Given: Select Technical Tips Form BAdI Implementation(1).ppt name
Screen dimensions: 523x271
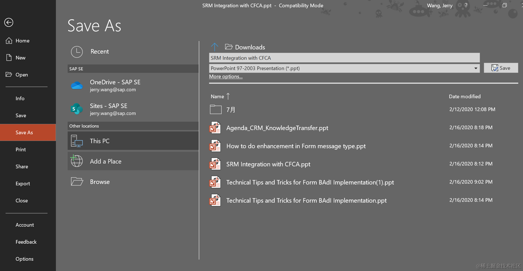Looking at the screenshot, I should click(x=310, y=182).
